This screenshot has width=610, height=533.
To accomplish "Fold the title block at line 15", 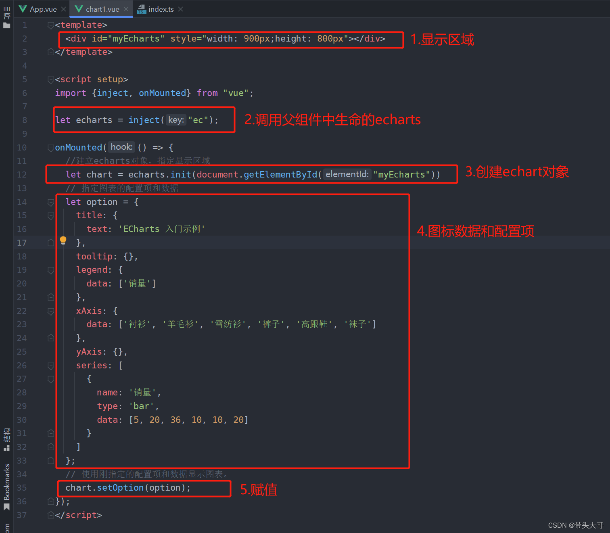I will 51,215.
